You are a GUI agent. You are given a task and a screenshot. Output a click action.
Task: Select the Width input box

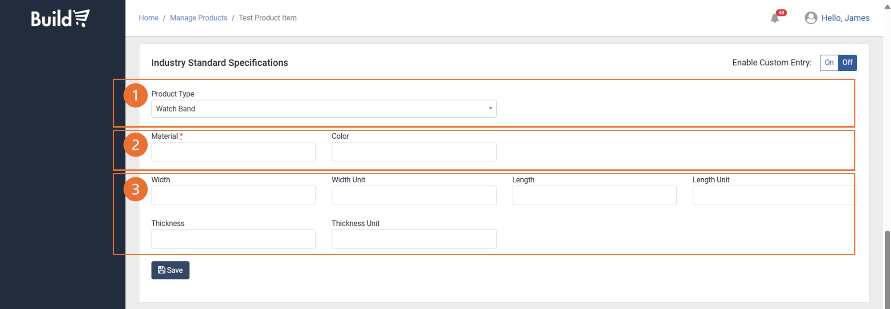pyautogui.click(x=233, y=196)
